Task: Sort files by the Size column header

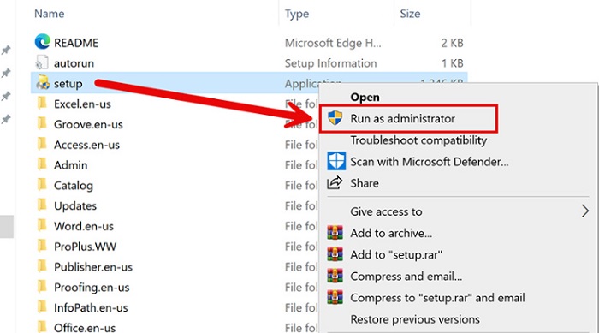Action: [410, 14]
